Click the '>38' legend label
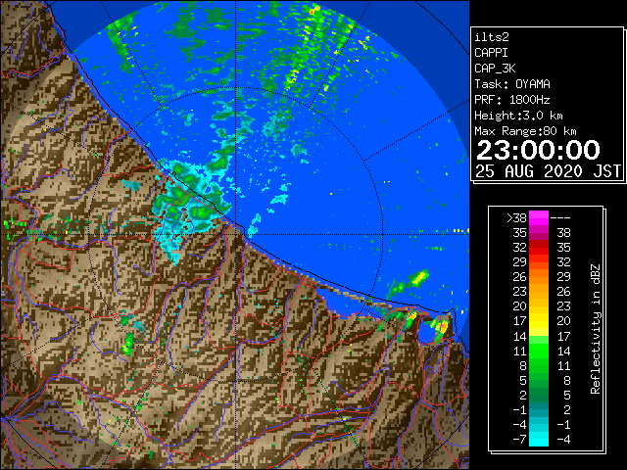Image resolution: width=627 pixels, height=470 pixels. tap(516, 218)
